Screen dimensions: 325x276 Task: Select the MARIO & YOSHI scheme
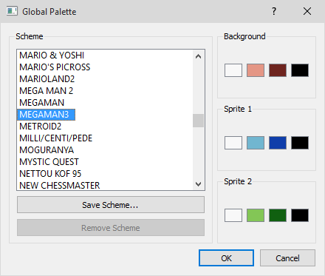[52, 55]
